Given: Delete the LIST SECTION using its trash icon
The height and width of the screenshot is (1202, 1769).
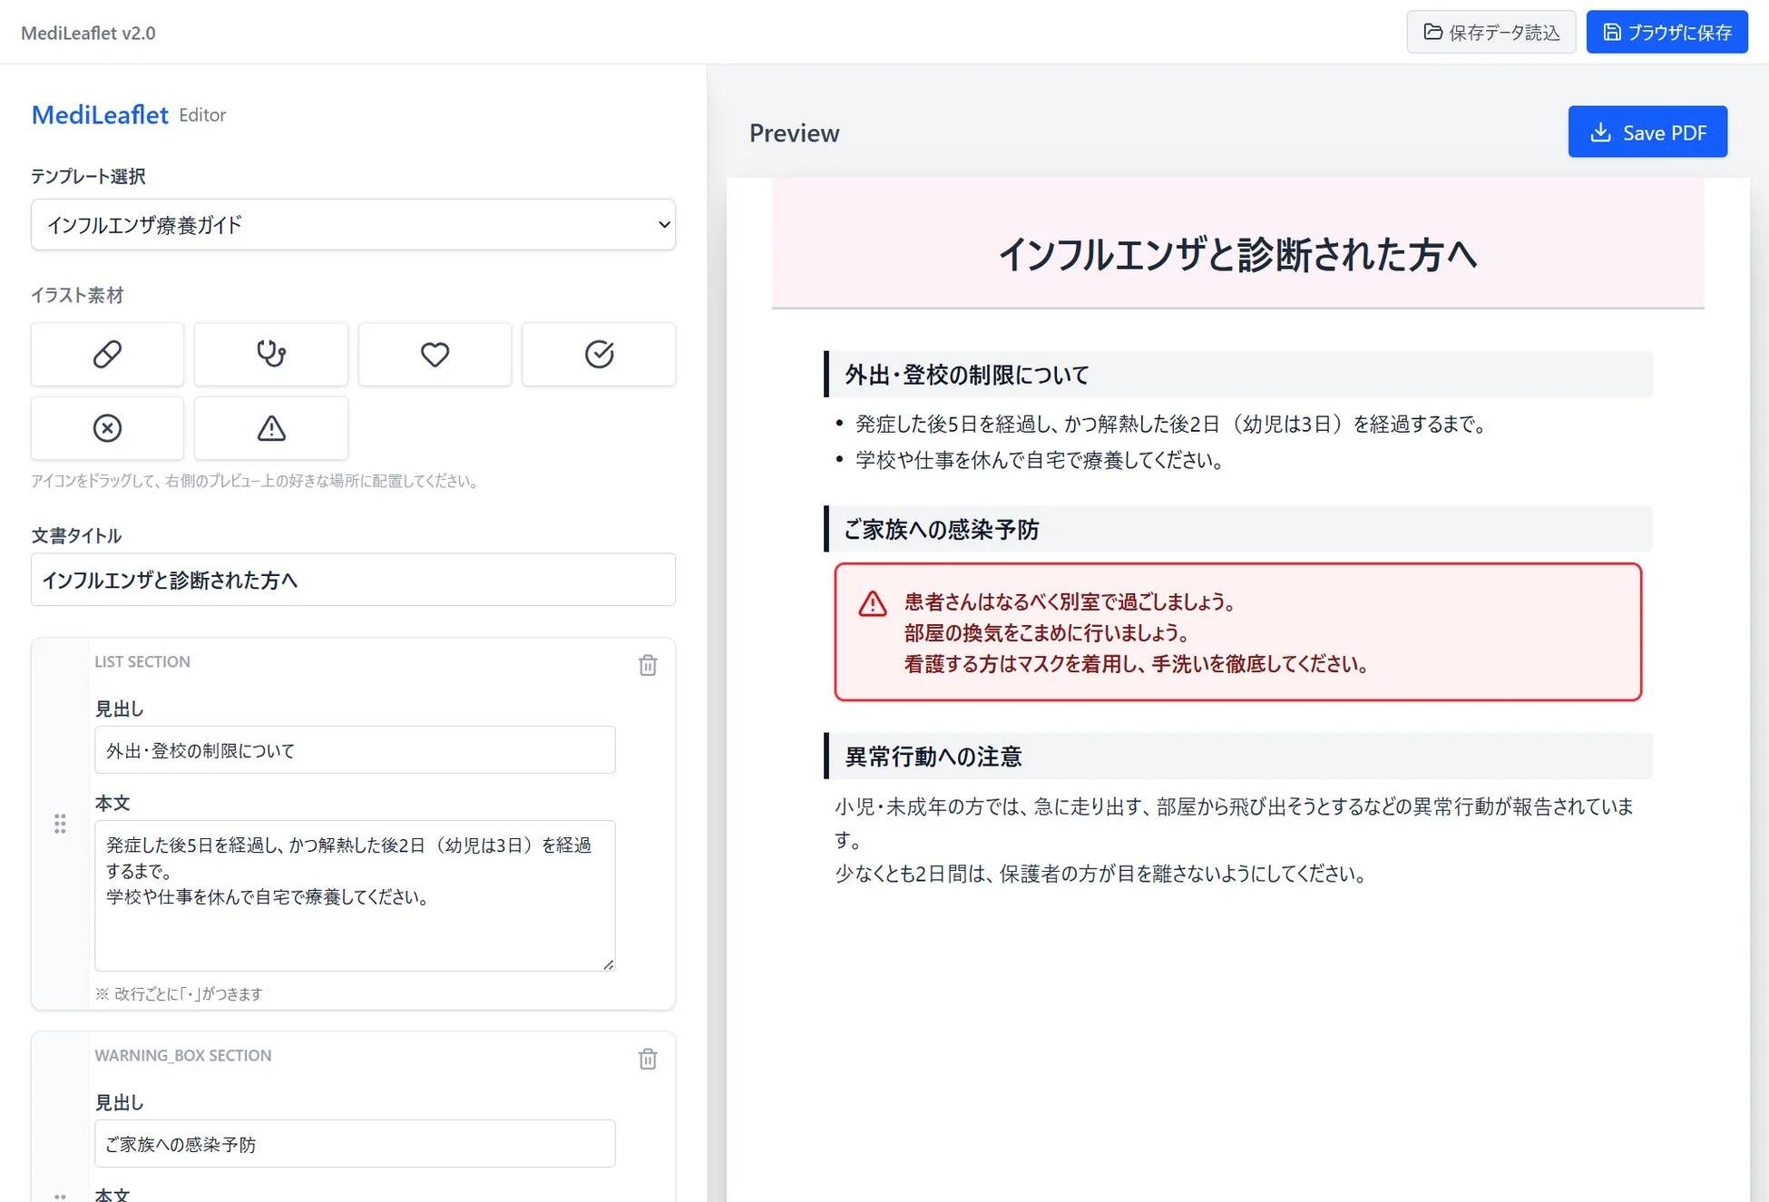Looking at the screenshot, I should click(x=647, y=665).
